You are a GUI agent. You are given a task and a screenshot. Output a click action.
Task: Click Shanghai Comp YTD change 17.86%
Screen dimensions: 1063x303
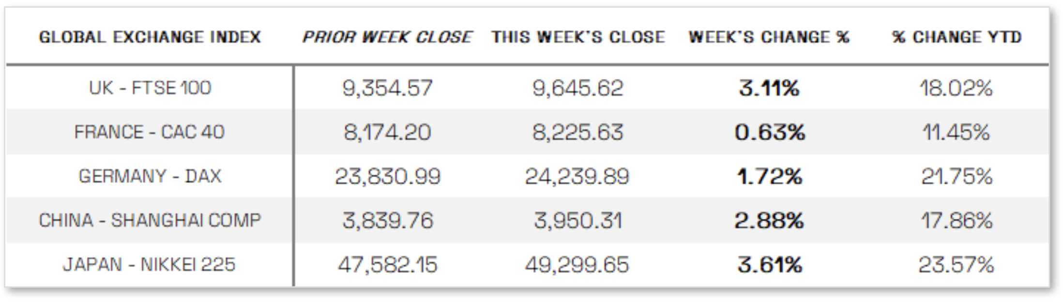pyautogui.click(x=957, y=221)
